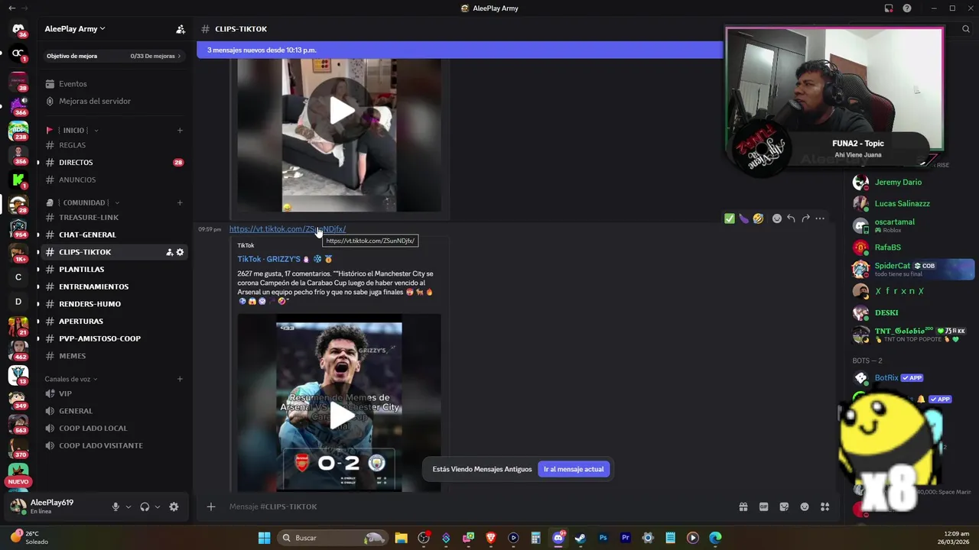979x550 pixels.
Task: Collapse the INICIO category
Action: click(75, 130)
